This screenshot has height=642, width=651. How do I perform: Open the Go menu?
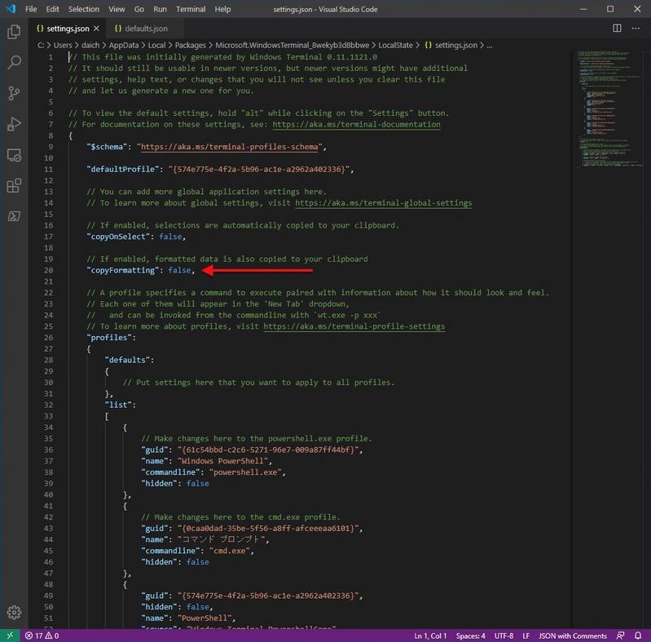click(x=139, y=9)
